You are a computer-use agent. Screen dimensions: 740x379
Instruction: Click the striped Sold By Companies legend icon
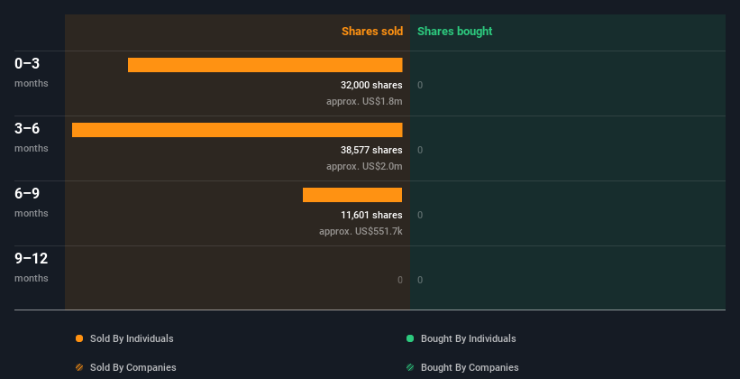coord(79,367)
